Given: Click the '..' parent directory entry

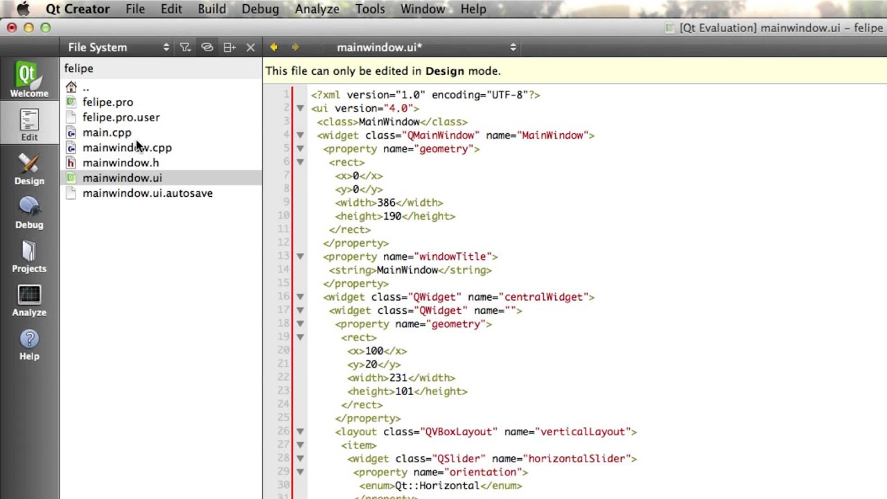Looking at the screenshot, I should pyautogui.click(x=86, y=87).
